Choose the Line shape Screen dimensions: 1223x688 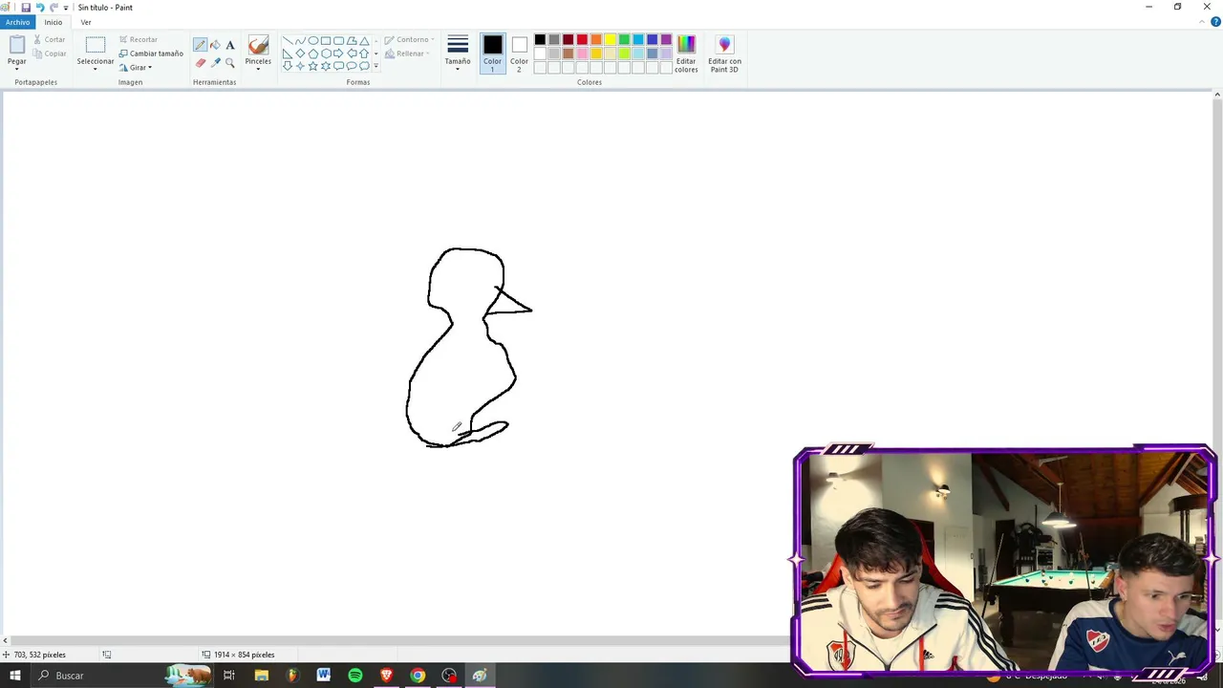click(288, 41)
